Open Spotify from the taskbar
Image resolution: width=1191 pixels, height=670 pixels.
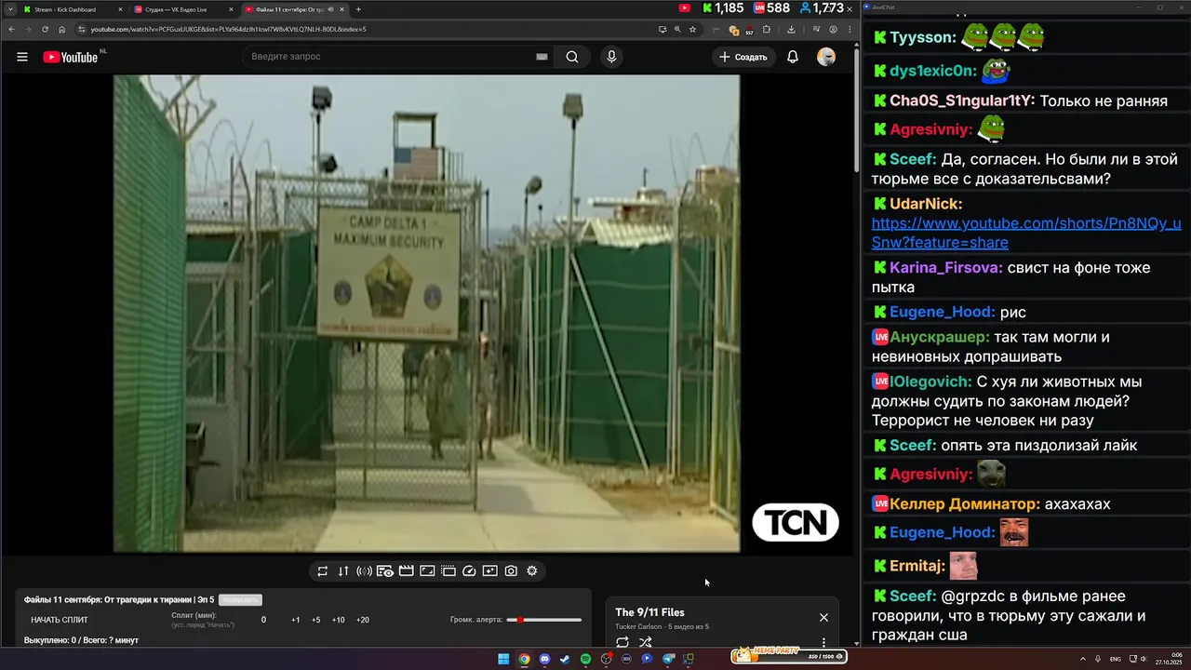tap(585, 659)
